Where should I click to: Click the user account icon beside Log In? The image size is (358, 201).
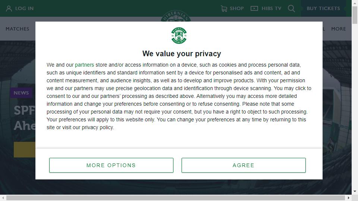(x=9, y=9)
